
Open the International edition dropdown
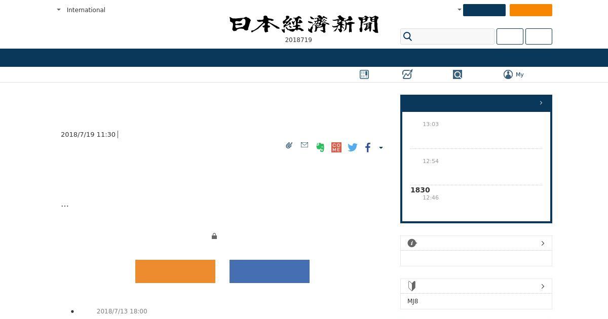[81, 10]
